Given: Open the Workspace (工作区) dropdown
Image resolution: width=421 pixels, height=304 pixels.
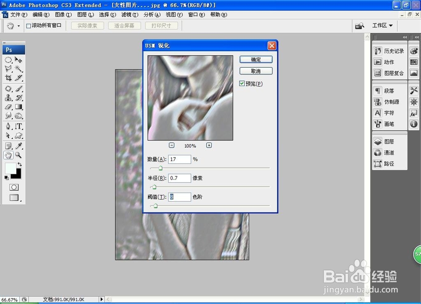Looking at the screenshot, I should [x=382, y=26].
